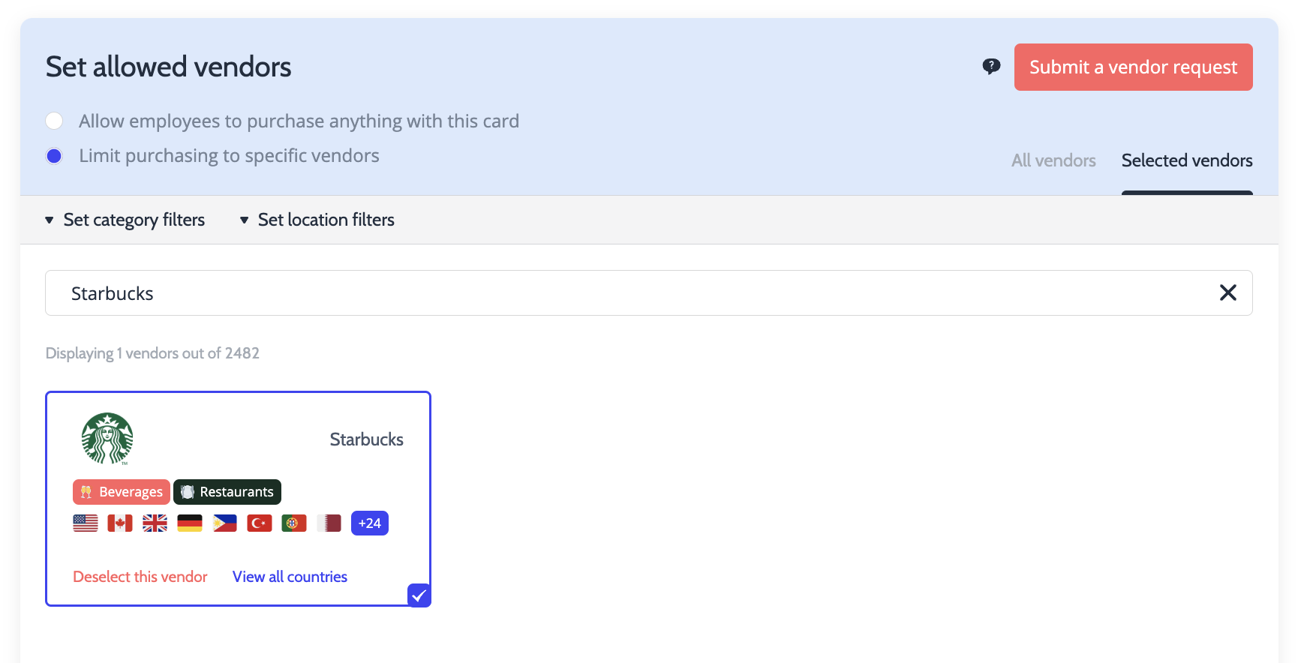Click the Beverages category tag

tap(122, 492)
